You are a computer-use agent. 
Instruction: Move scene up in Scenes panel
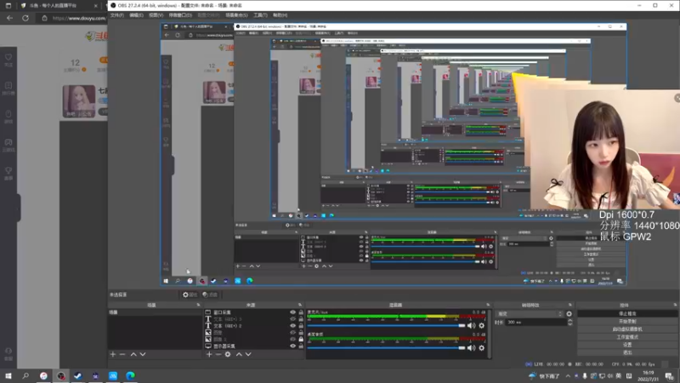(x=133, y=354)
